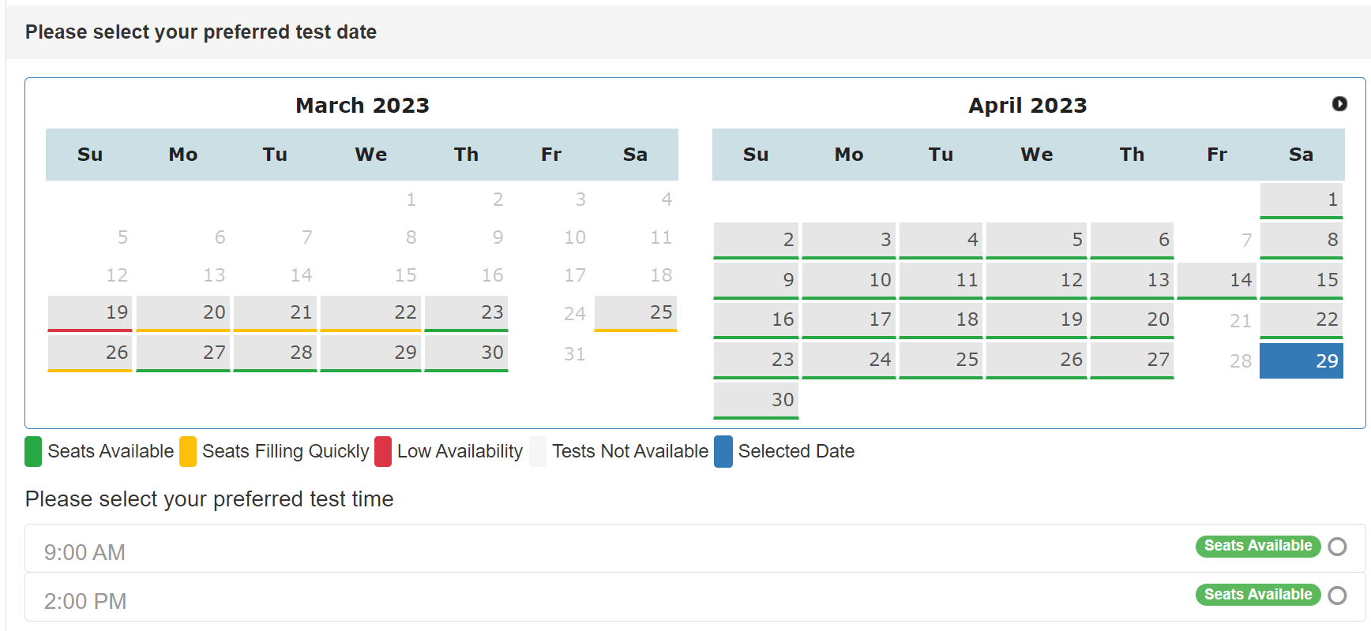Click the selected date April 29
This screenshot has height=631, width=1371.
tap(1302, 360)
